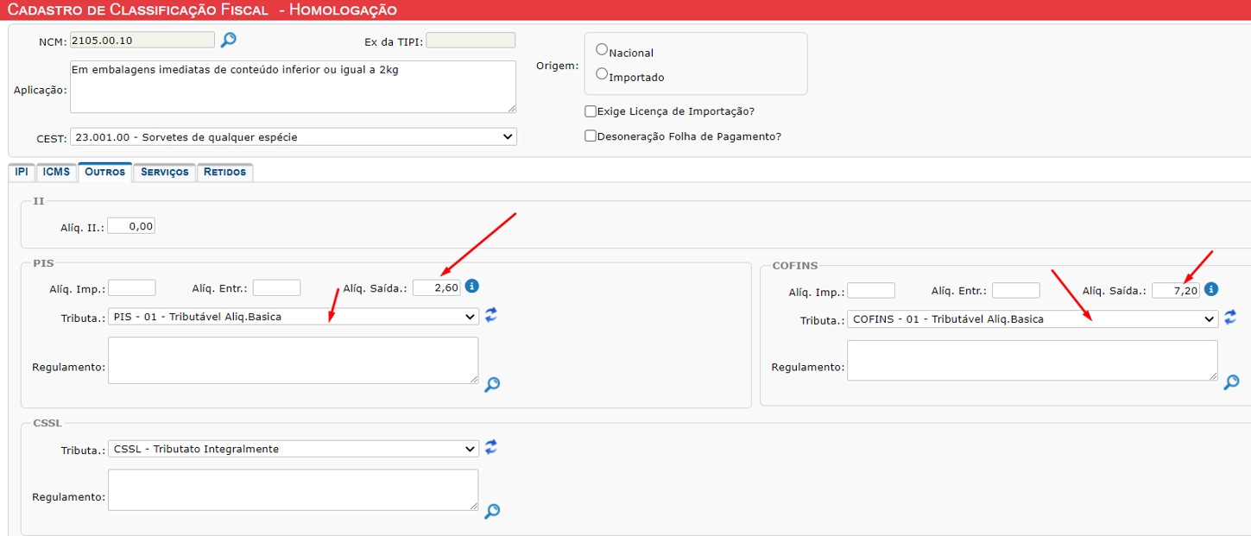Refresh COFINS Tributa. list icon
The width and height of the screenshot is (1251, 536).
1230,318
